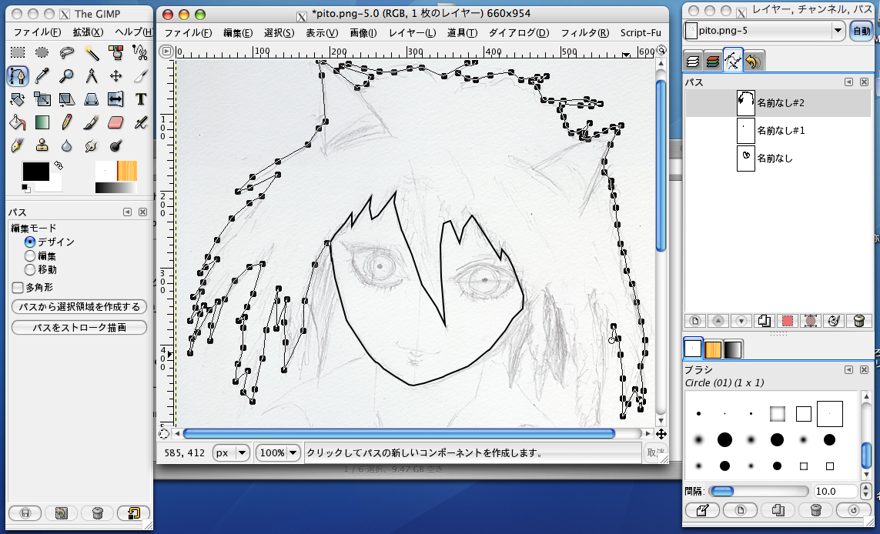
Task: Select the Rotate tool
Action: [18, 99]
